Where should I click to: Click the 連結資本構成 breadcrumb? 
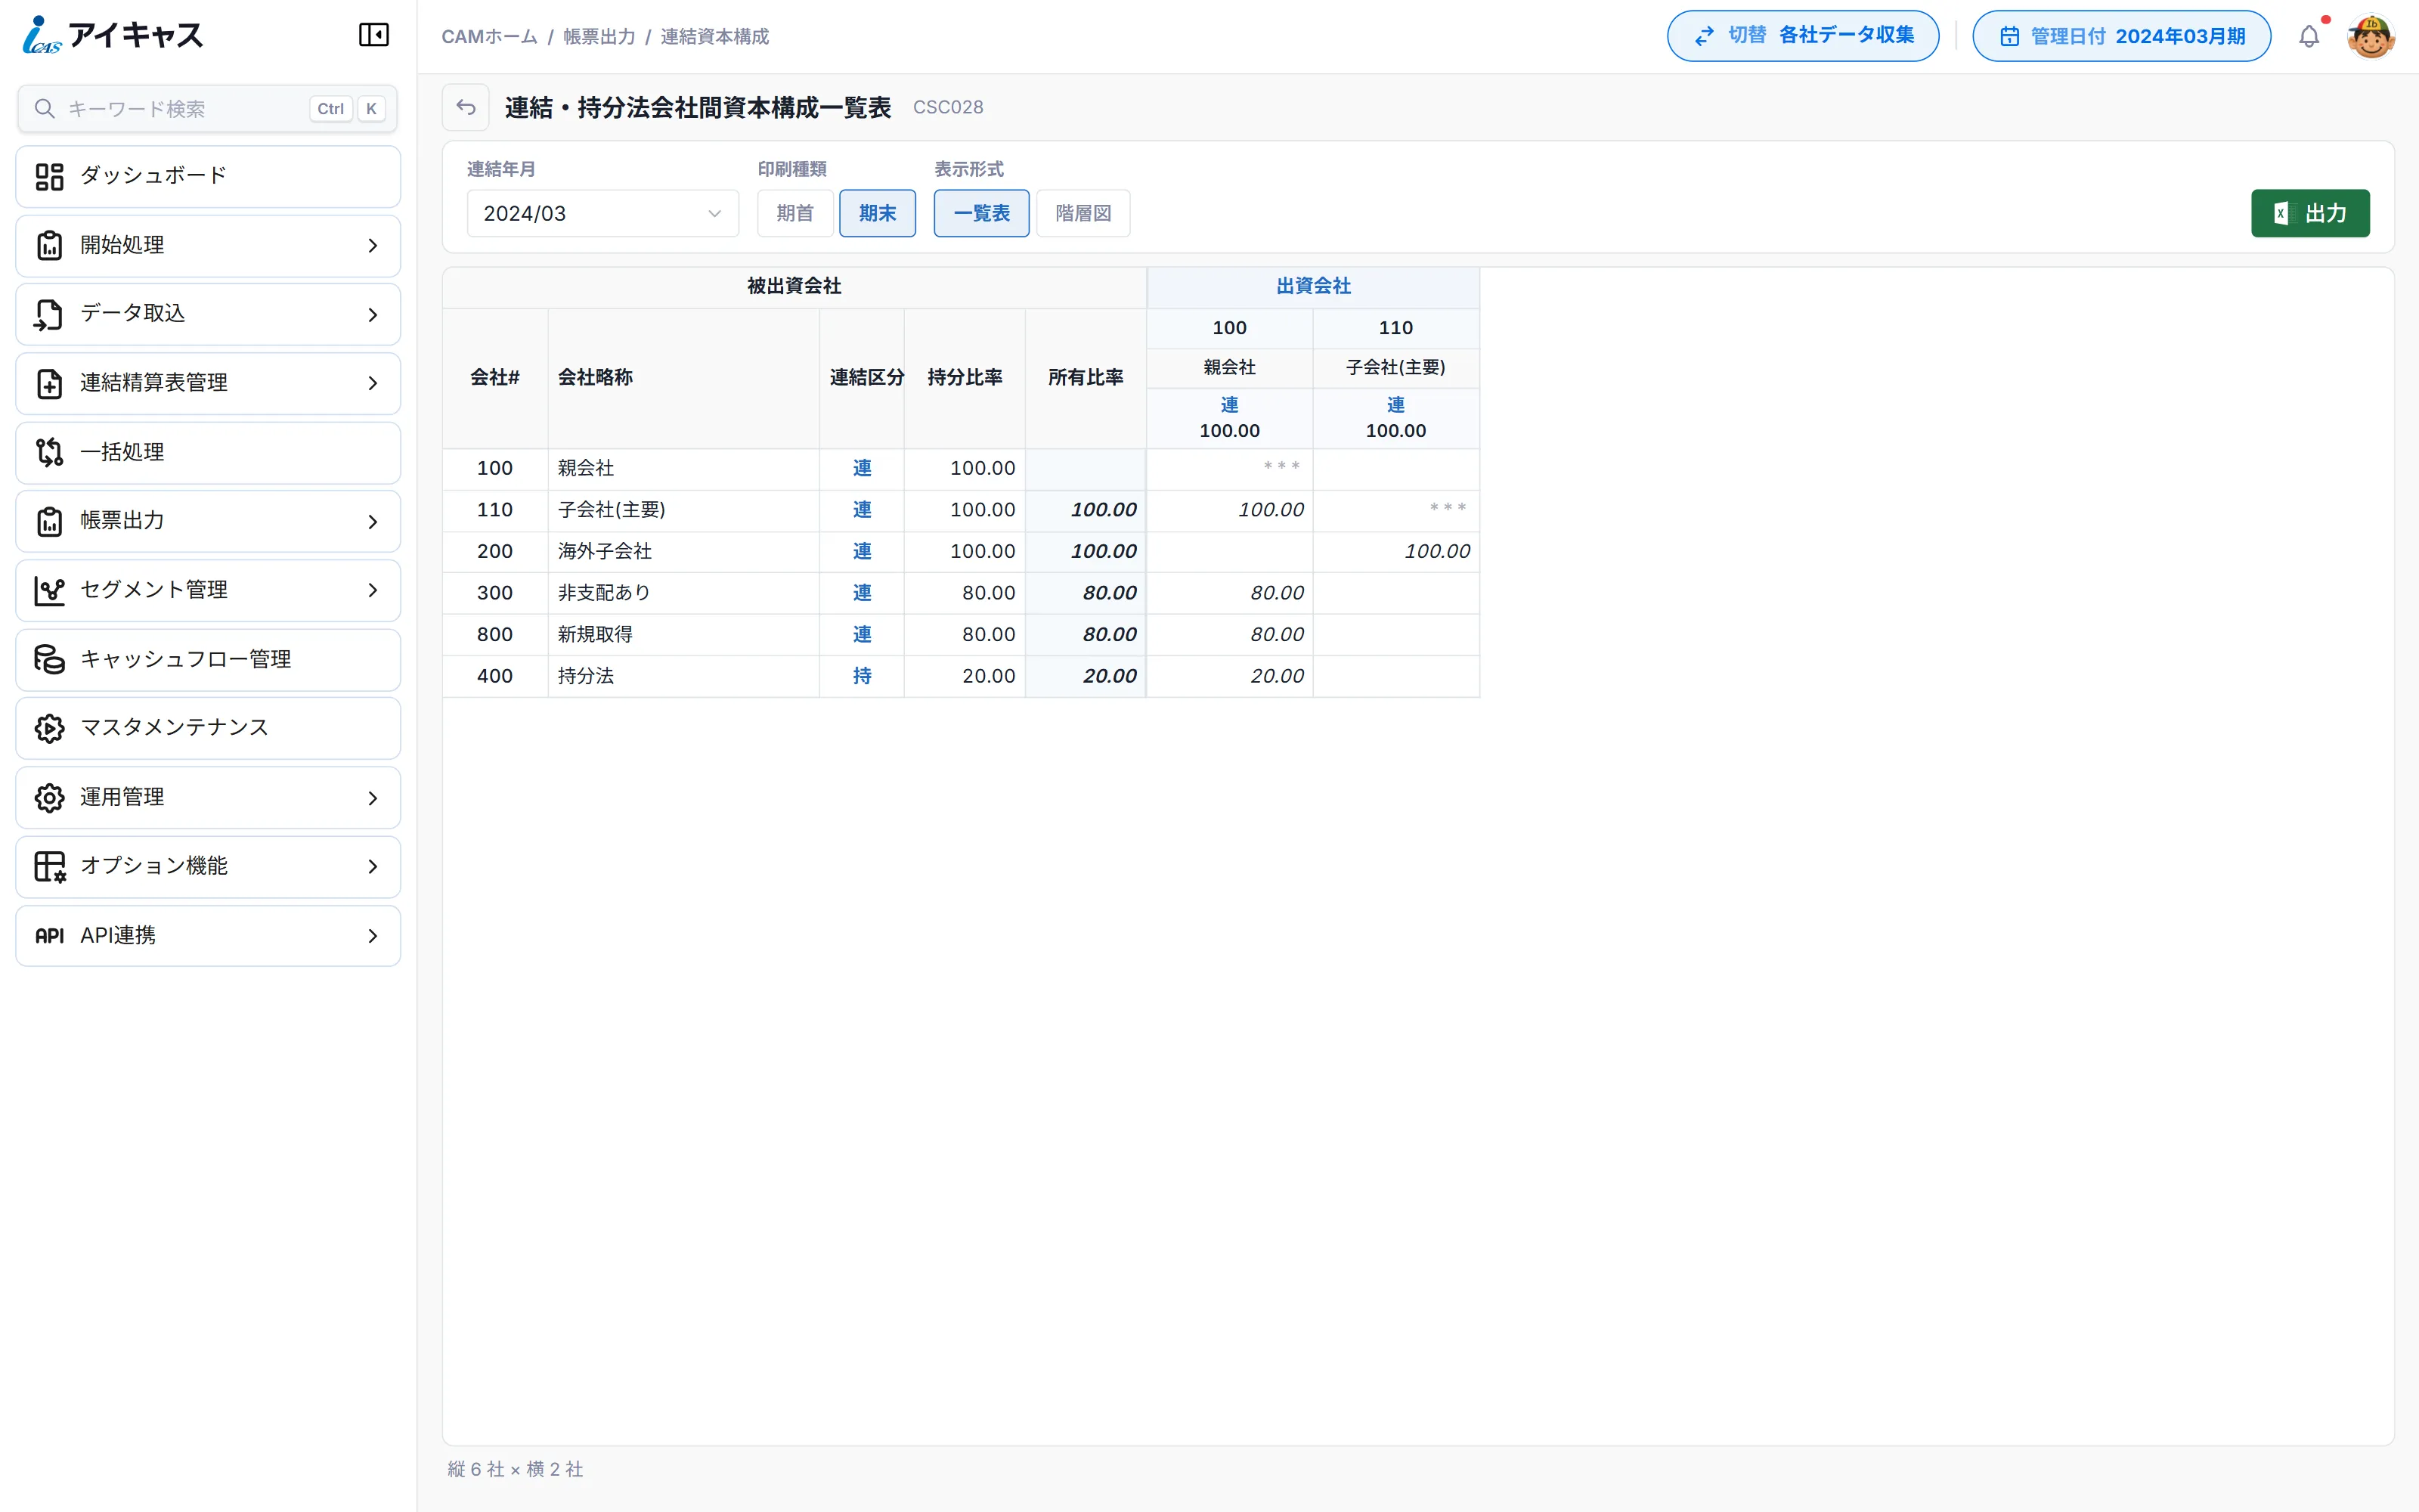[714, 37]
